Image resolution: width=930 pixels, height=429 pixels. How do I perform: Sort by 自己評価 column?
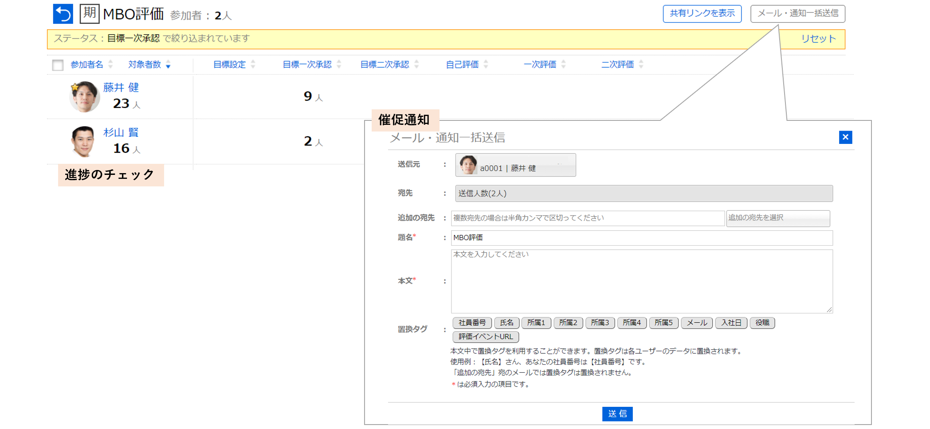click(x=462, y=65)
